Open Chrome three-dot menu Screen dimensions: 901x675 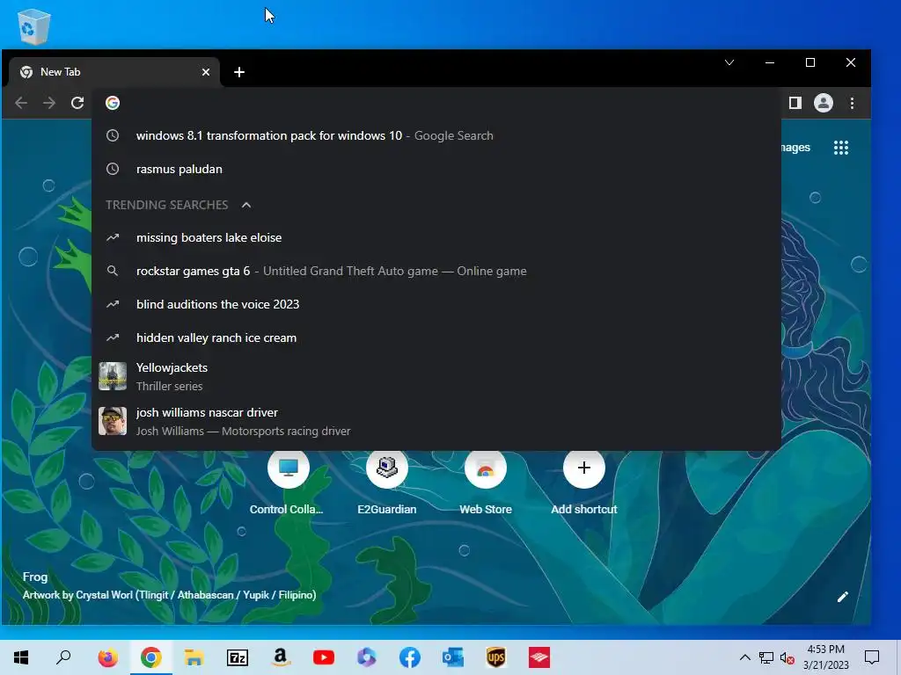tap(852, 104)
